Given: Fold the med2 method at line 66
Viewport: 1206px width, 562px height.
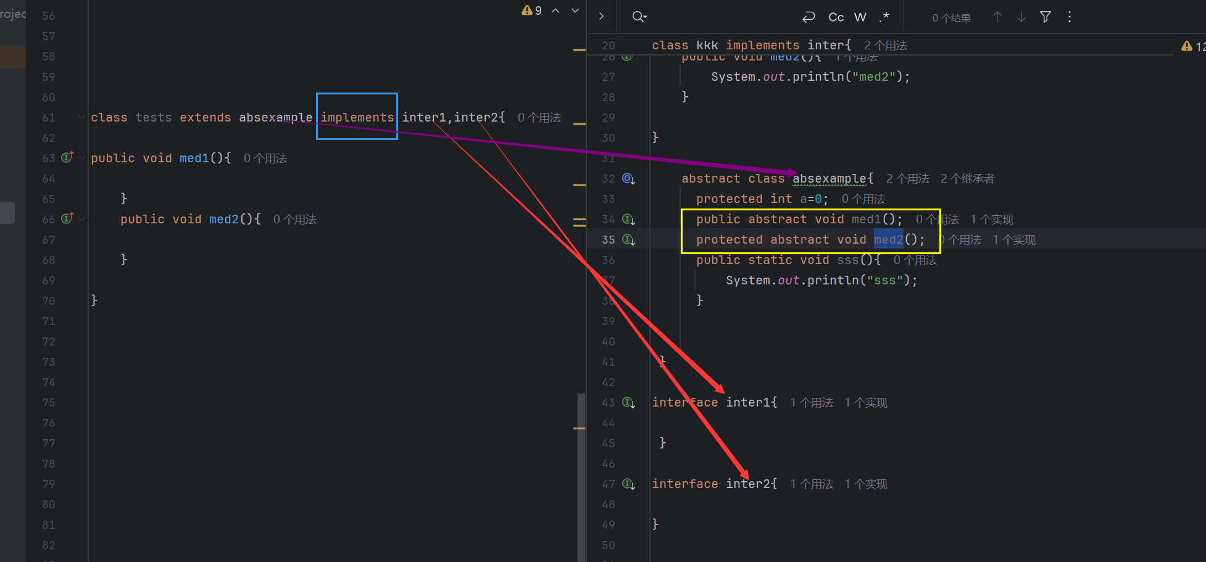Looking at the screenshot, I should pos(81,219).
